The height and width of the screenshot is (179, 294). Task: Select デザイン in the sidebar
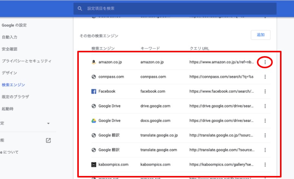[9, 73]
